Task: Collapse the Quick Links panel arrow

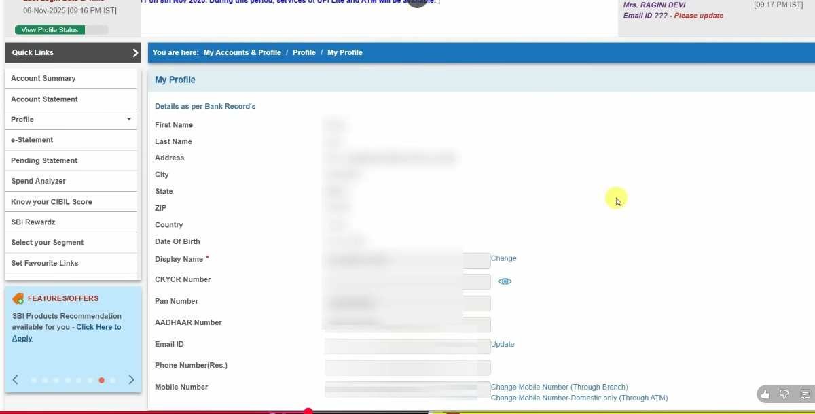Action: [x=134, y=53]
